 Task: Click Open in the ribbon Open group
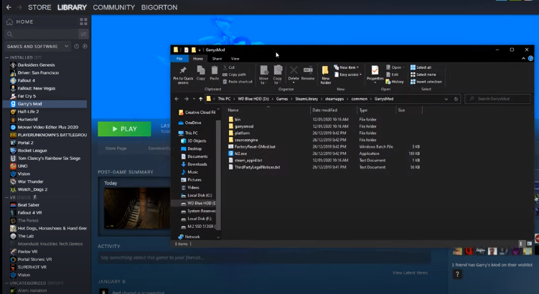coord(393,67)
